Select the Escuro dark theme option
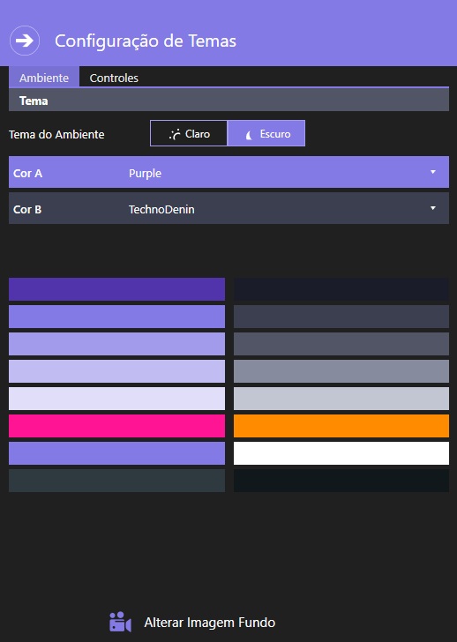The width and height of the screenshot is (457, 642). tap(266, 133)
